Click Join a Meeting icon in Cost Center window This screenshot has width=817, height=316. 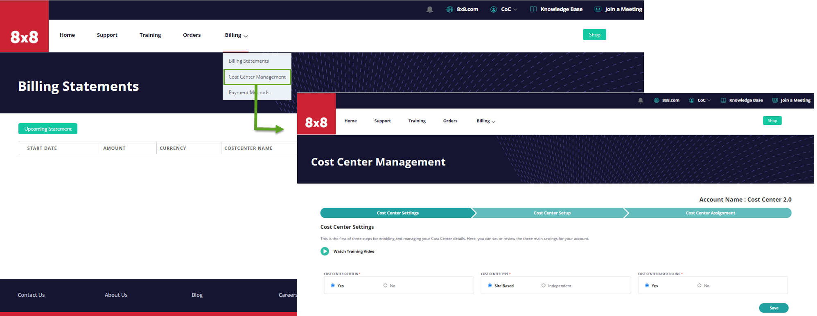pyautogui.click(x=775, y=100)
